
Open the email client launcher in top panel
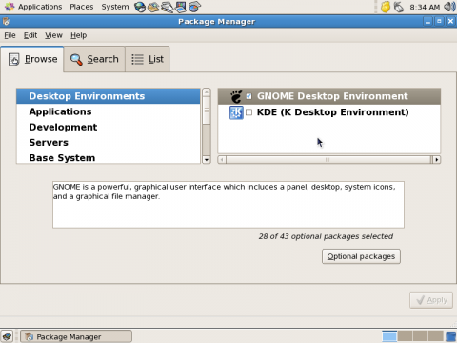coord(153,7)
